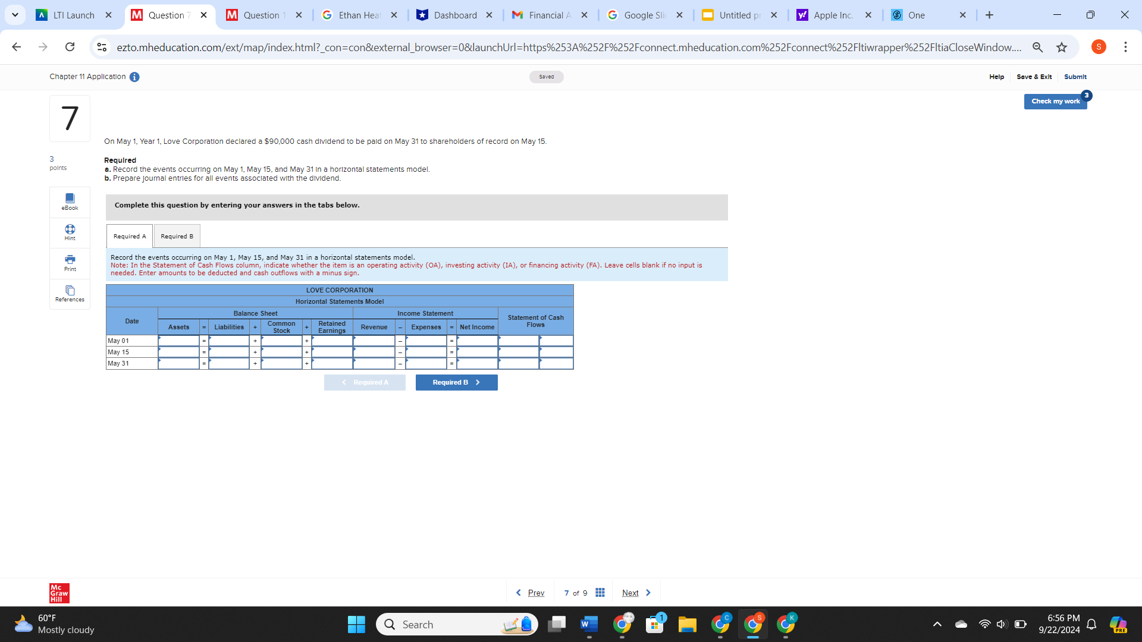The height and width of the screenshot is (642, 1142).
Task: Open the eBook panel
Action: click(70, 202)
